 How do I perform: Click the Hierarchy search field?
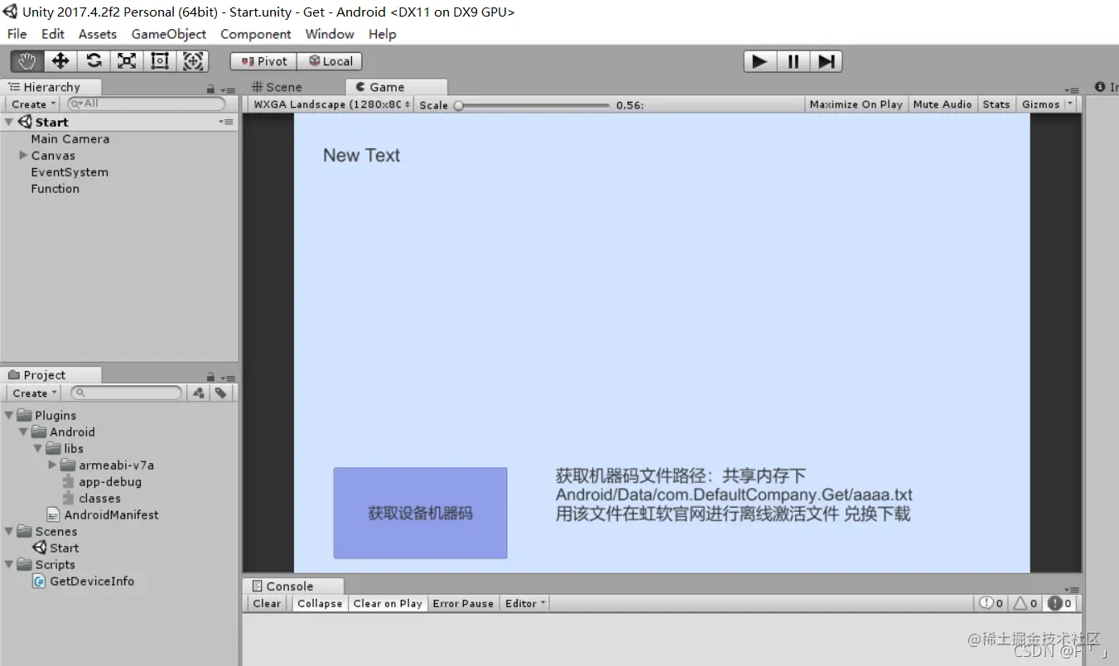click(145, 104)
